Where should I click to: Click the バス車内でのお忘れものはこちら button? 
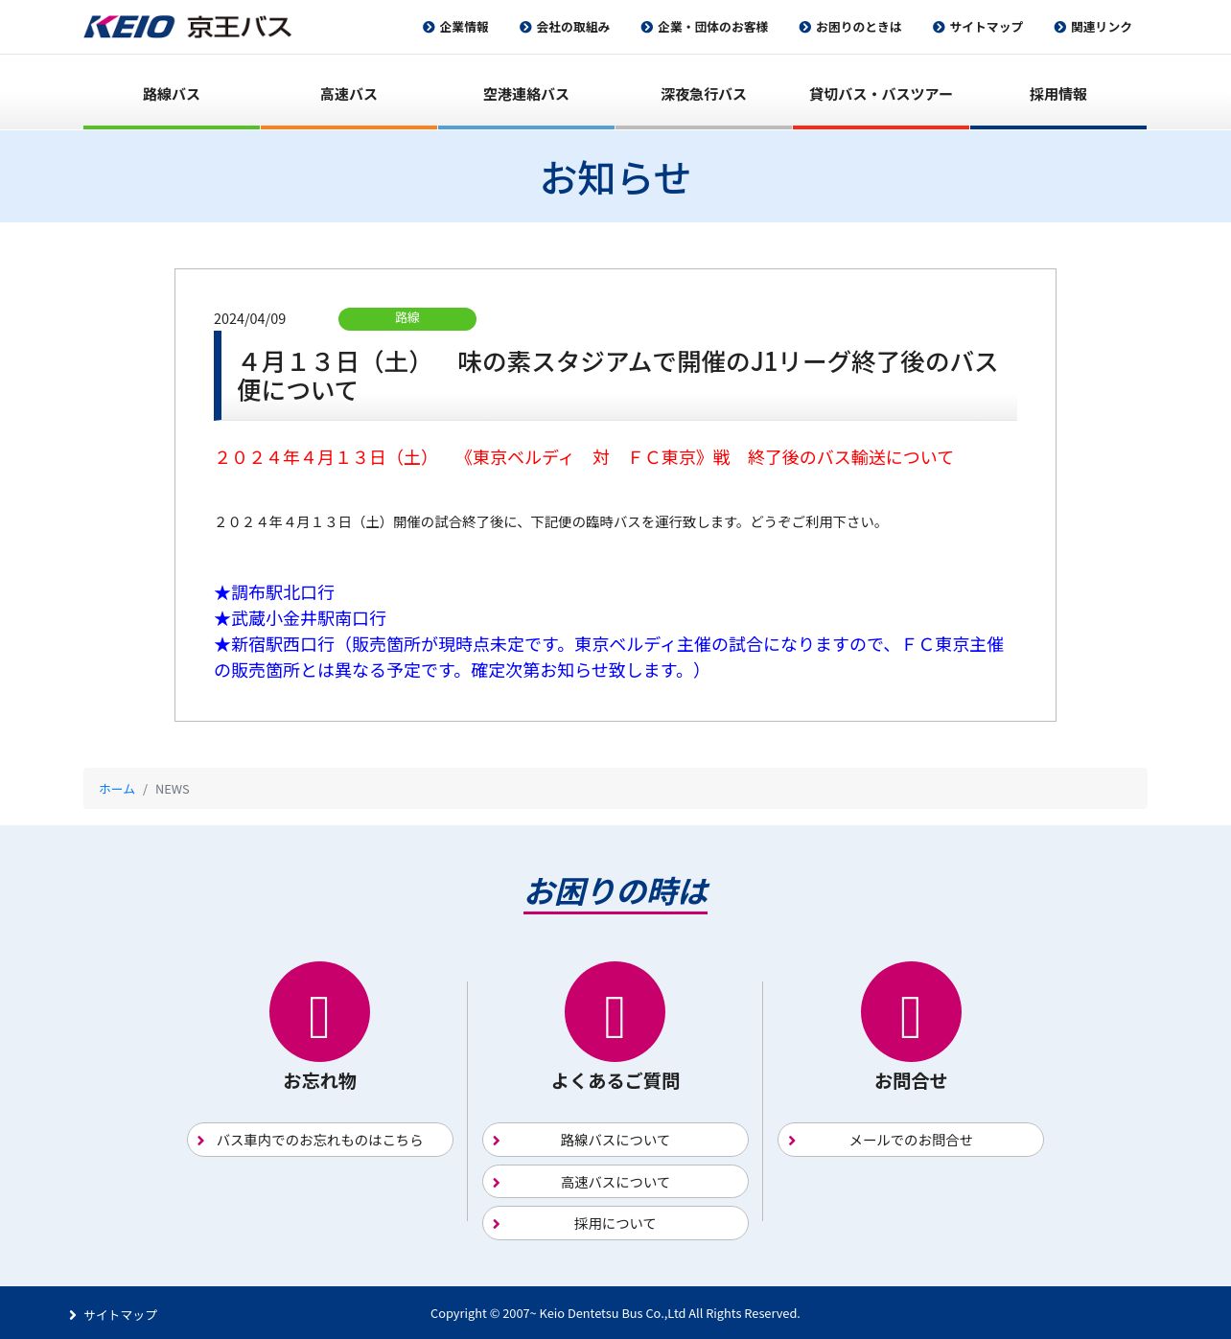point(320,1140)
